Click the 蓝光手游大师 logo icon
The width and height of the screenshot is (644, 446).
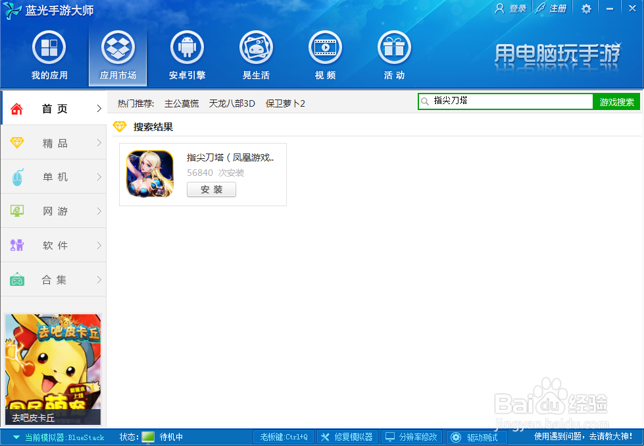tap(12, 11)
